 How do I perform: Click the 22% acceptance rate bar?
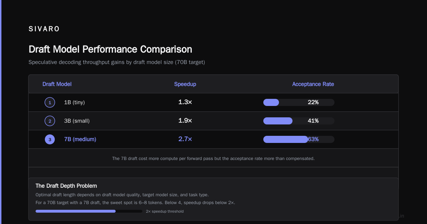(299, 102)
